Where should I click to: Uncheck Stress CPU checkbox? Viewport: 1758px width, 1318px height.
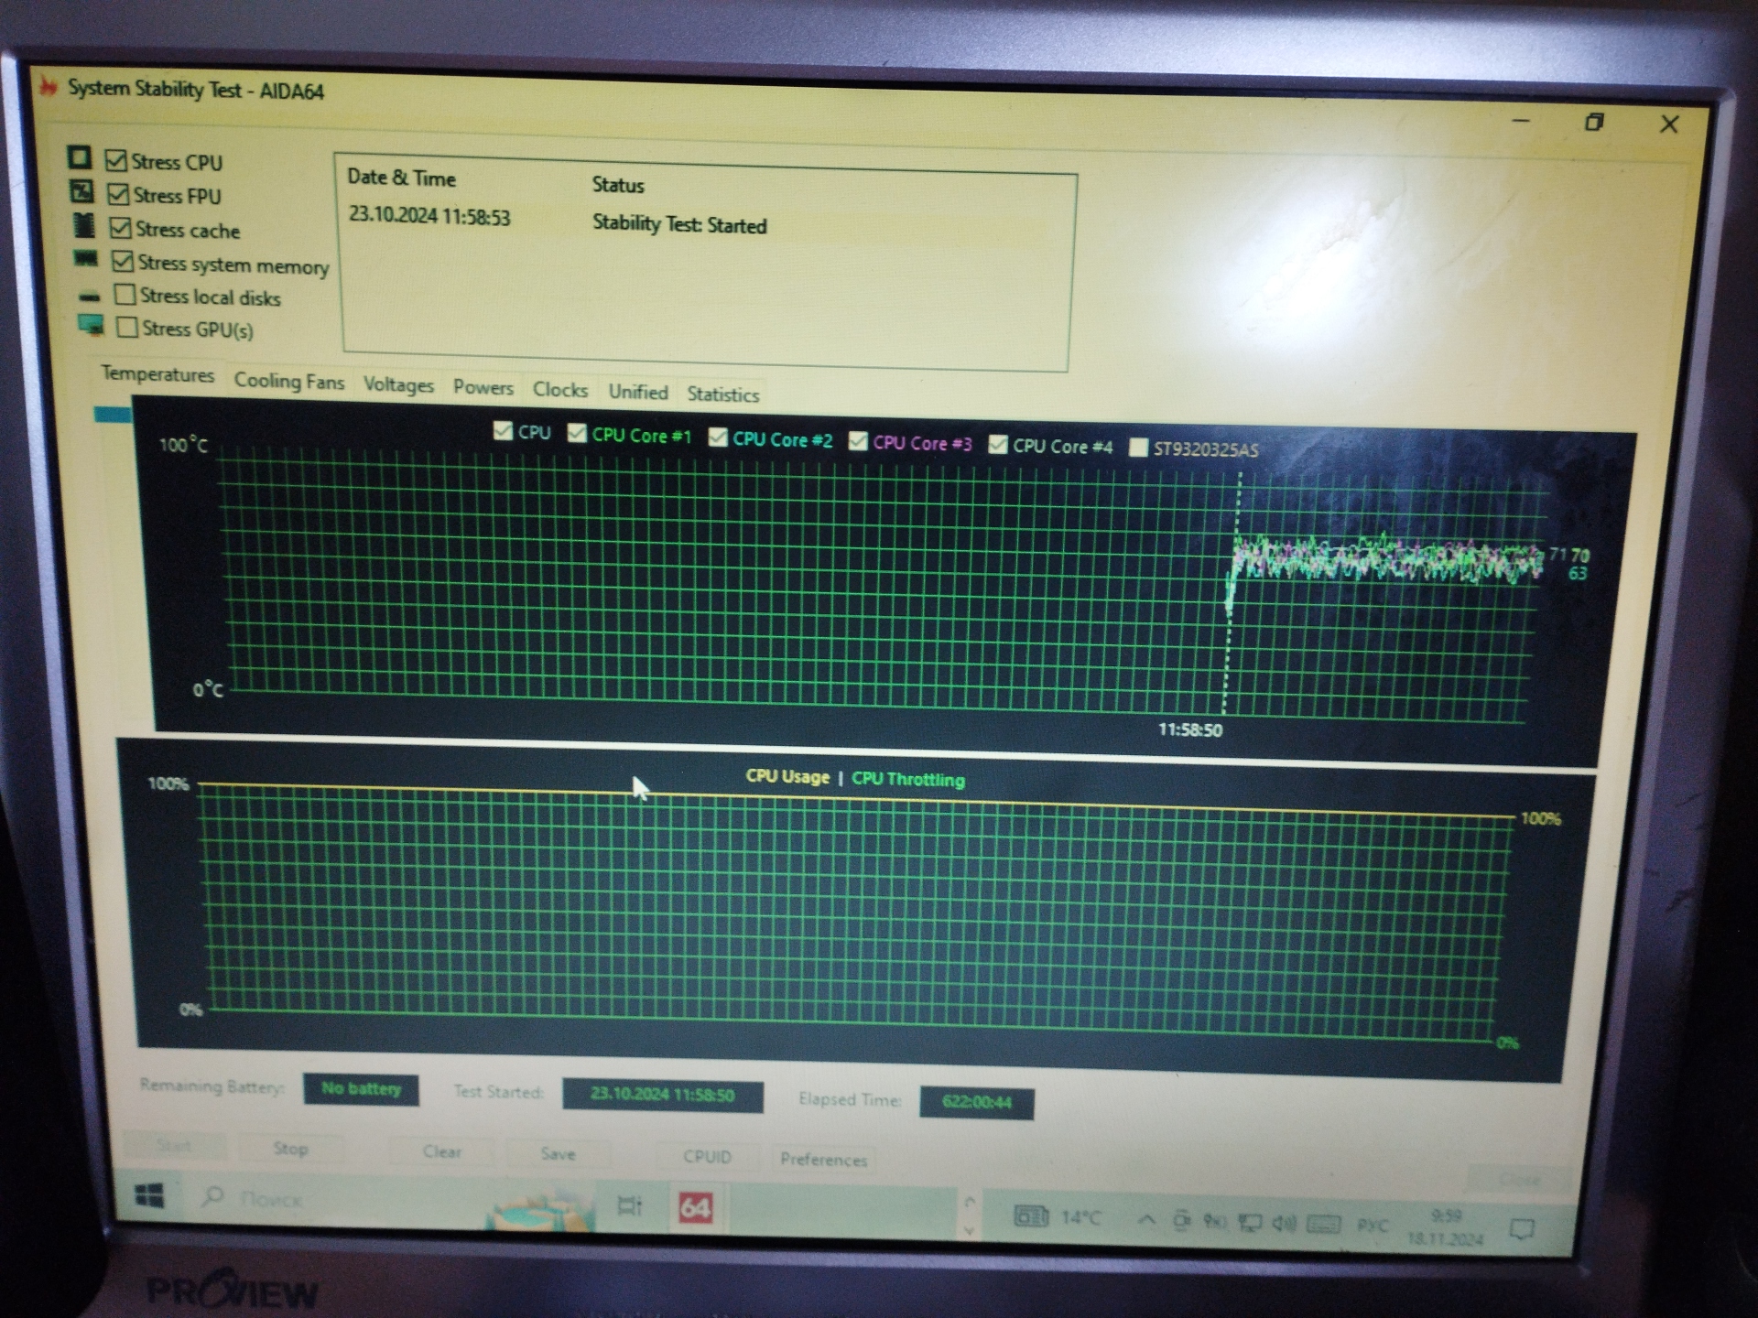tap(115, 160)
